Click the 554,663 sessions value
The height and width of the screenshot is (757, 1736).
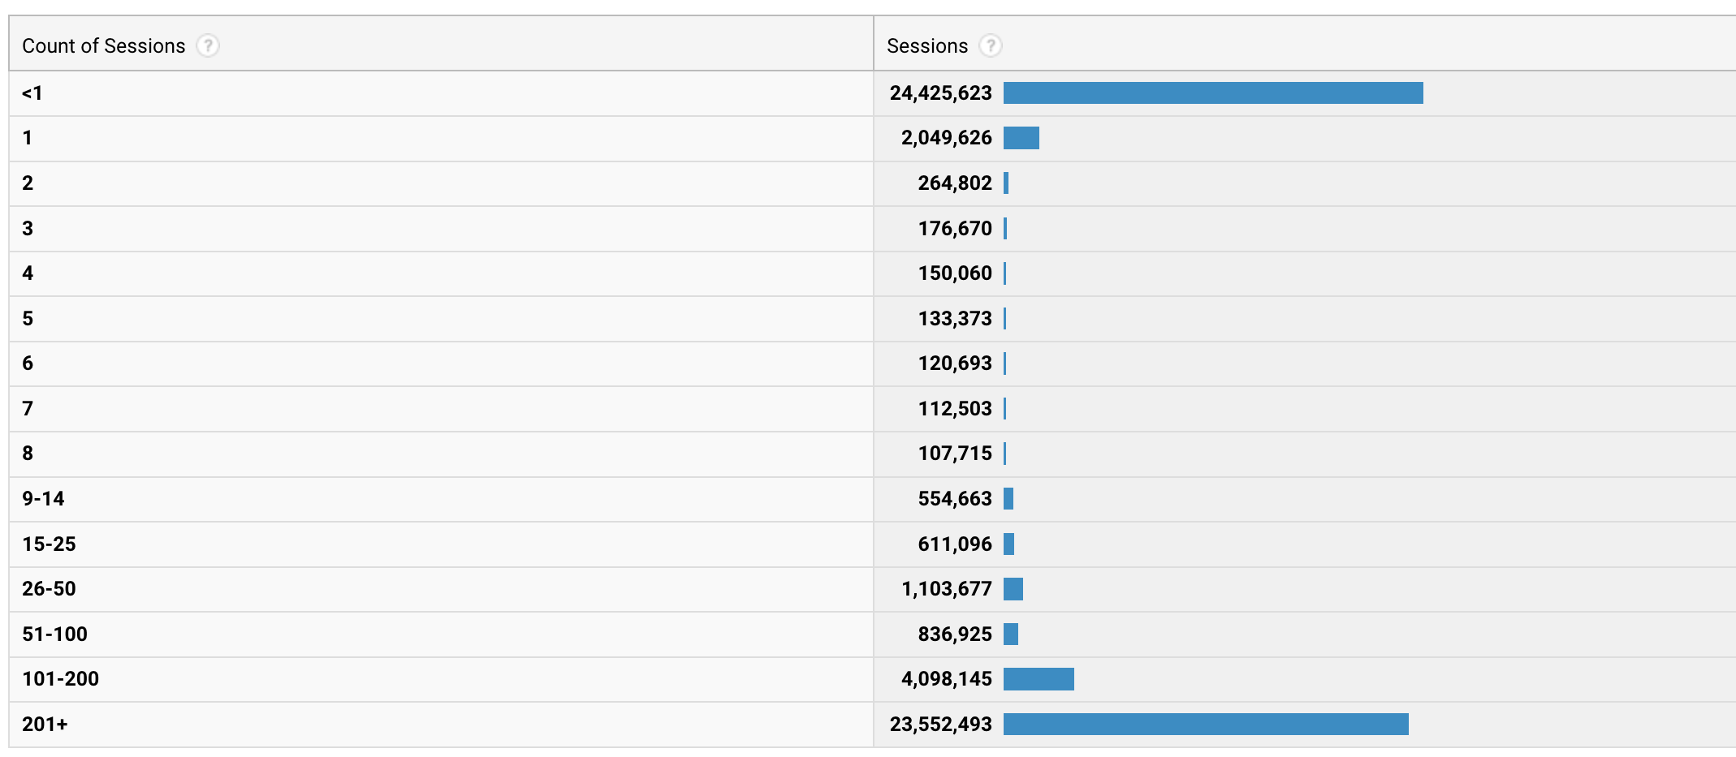pyautogui.click(x=954, y=498)
